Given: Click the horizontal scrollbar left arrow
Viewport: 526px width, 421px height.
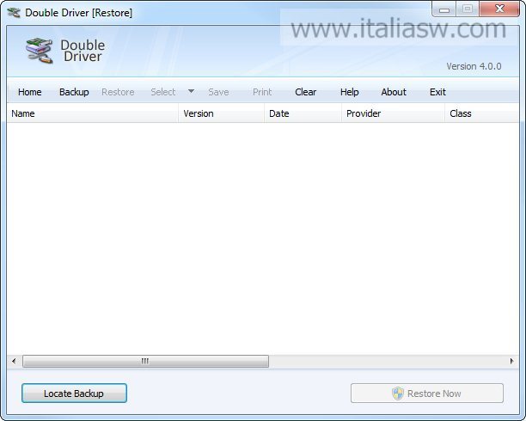Looking at the screenshot, I should click(x=14, y=362).
